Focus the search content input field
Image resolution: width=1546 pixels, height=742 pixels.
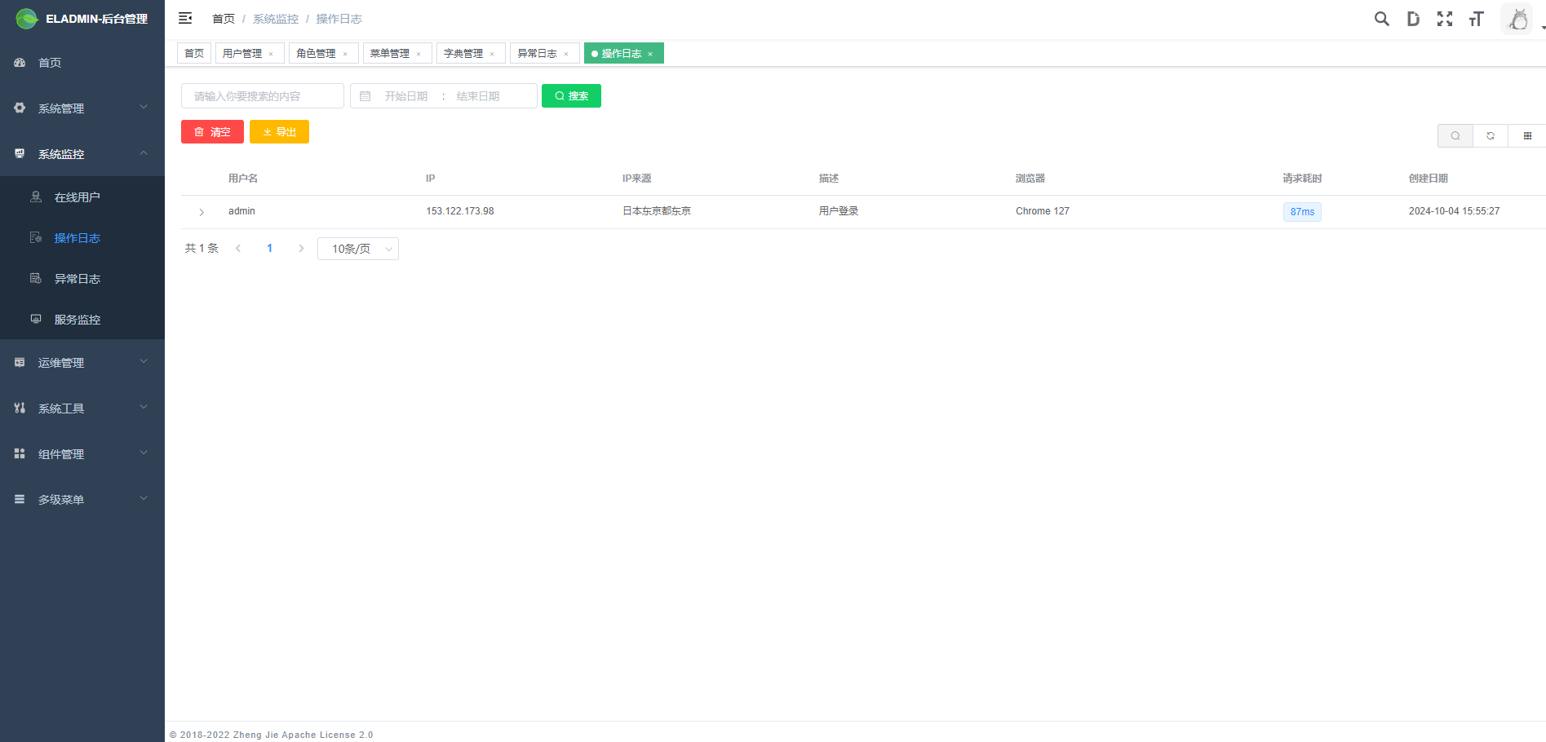pyautogui.click(x=263, y=96)
